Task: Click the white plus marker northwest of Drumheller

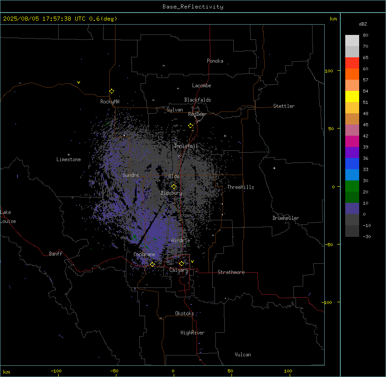Action: pos(274,168)
